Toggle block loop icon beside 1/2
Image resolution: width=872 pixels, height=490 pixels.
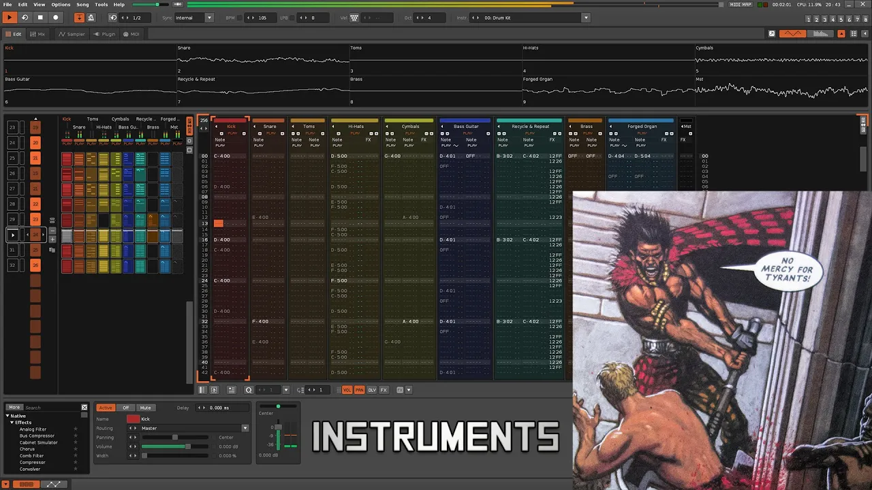(113, 18)
